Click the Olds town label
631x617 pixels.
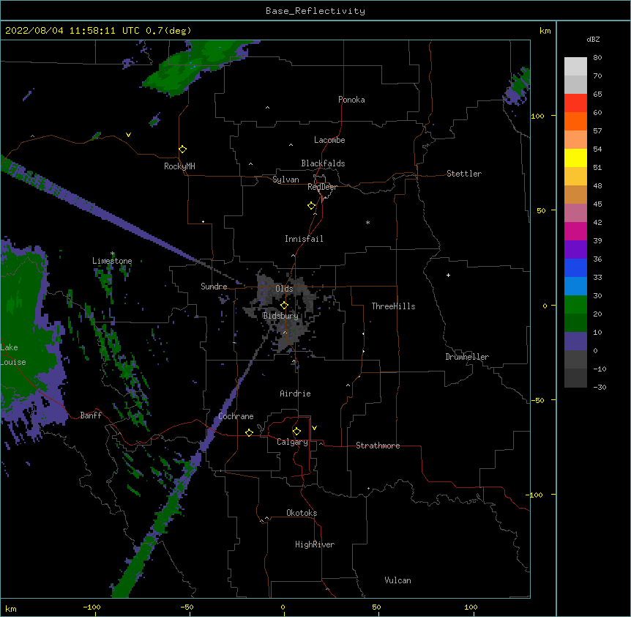(284, 289)
